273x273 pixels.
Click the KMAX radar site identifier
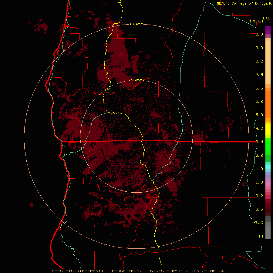pos(177,271)
